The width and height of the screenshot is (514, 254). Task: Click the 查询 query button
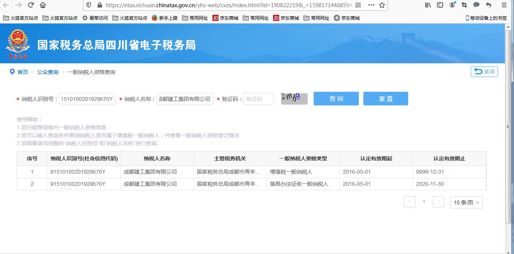tap(336, 99)
